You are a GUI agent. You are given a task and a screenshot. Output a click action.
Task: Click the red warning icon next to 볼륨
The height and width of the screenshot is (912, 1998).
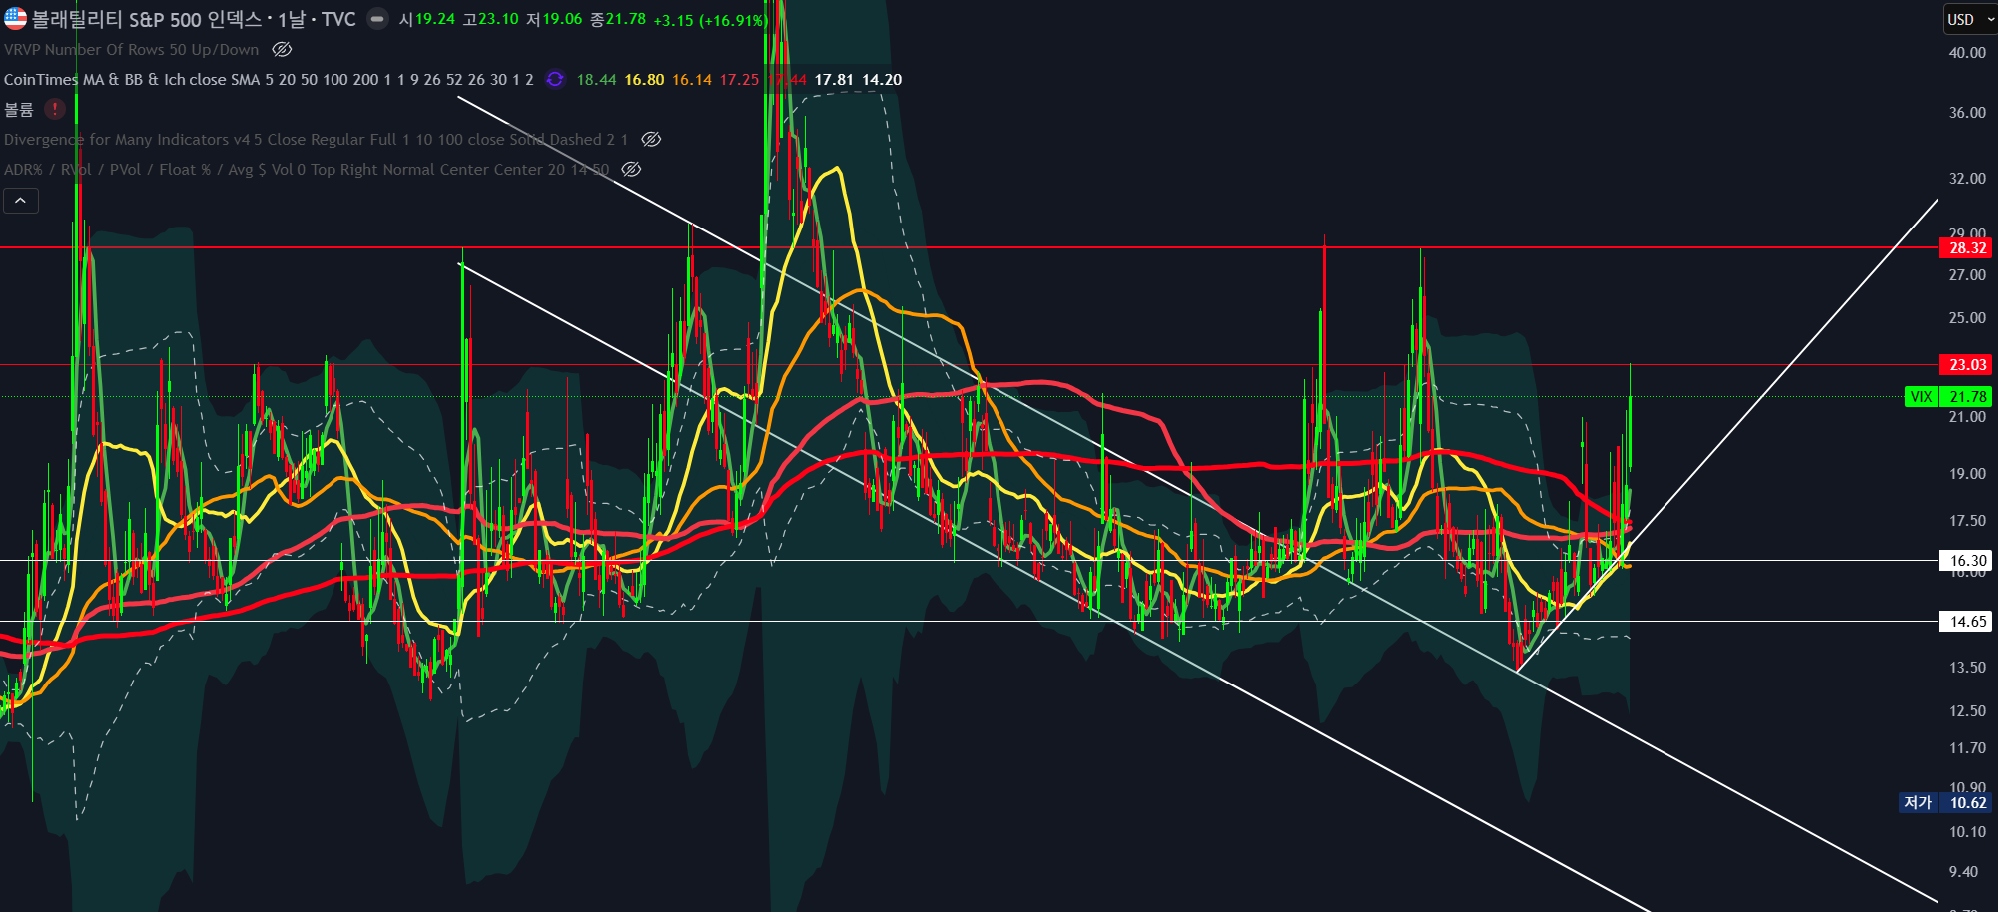(x=55, y=109)
